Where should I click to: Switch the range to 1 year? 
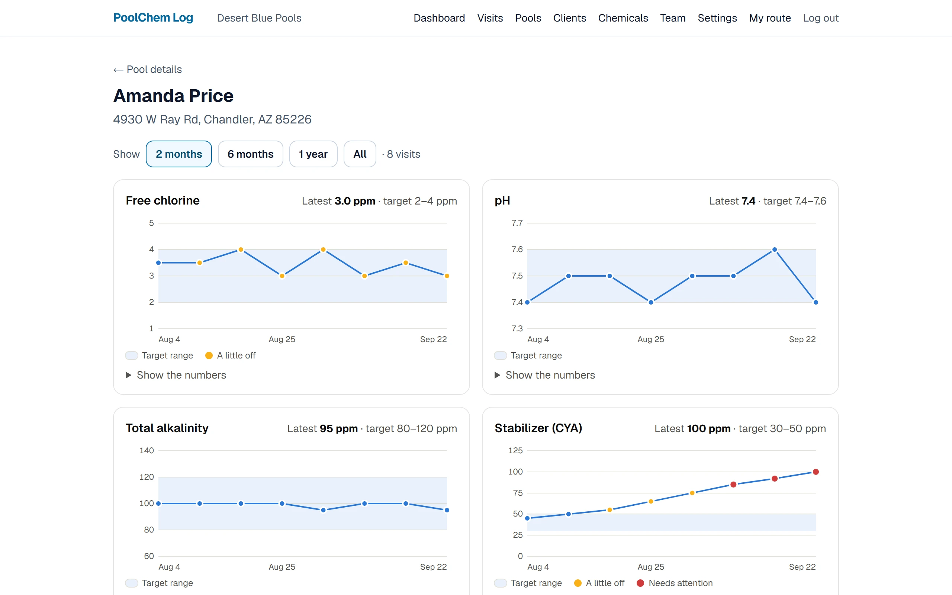click(313, 154)
